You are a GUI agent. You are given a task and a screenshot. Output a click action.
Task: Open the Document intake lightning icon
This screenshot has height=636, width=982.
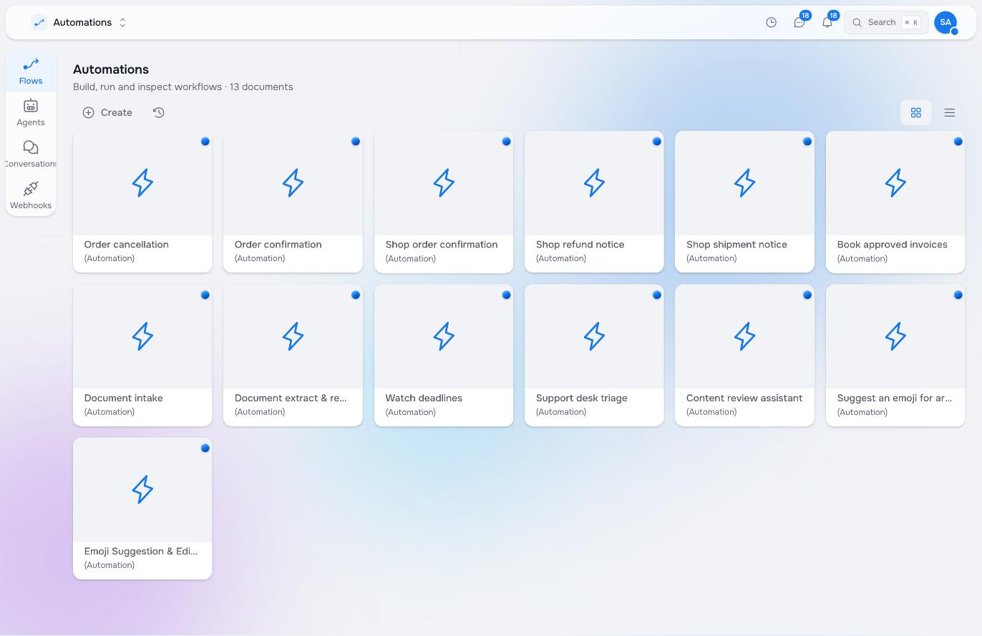click(142, 336)
